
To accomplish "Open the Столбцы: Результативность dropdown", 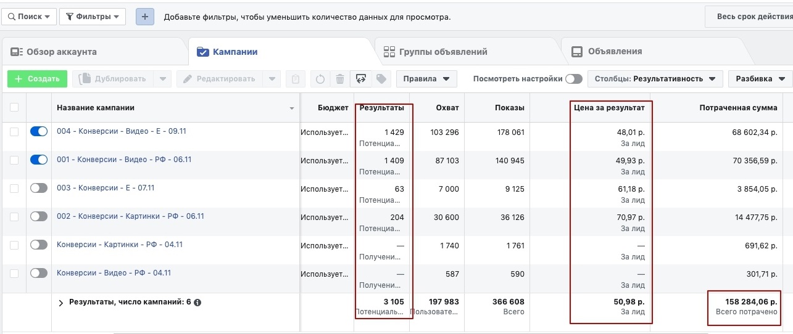I will coord(655,79).
